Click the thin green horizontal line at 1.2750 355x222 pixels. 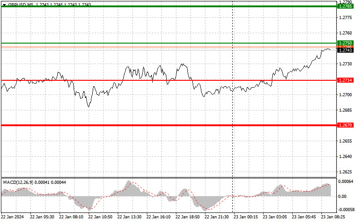tap(169, 43)
